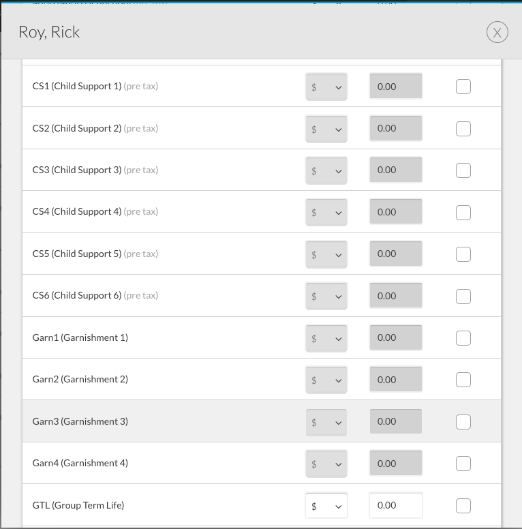Click the CS2 Child Support 2 amount field
This screenshot has width=522, height=529.
coord(396,128)
